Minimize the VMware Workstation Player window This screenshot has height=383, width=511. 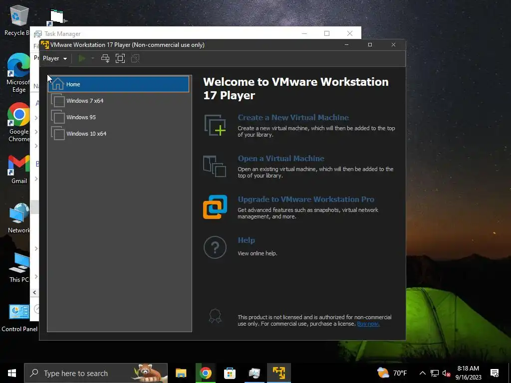(347, 44)
